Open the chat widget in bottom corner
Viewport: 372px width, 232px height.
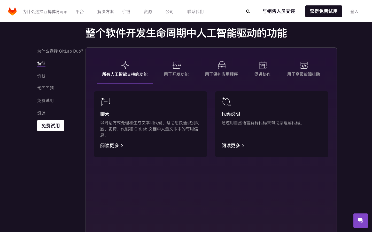point(361,221)
